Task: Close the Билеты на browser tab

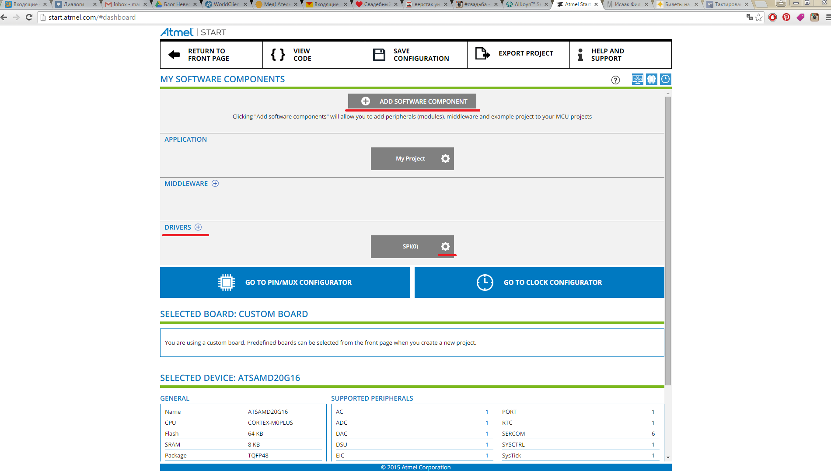Action: [696, 4]
